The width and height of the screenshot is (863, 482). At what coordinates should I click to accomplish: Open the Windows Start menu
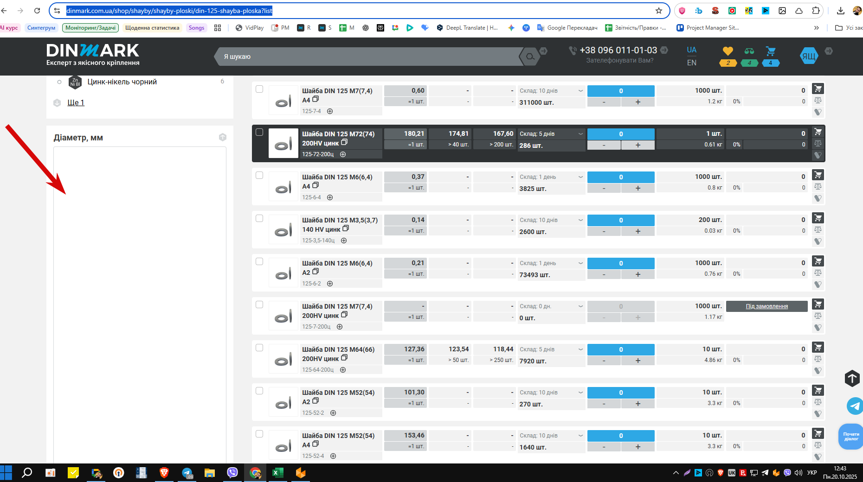[6, 473]
